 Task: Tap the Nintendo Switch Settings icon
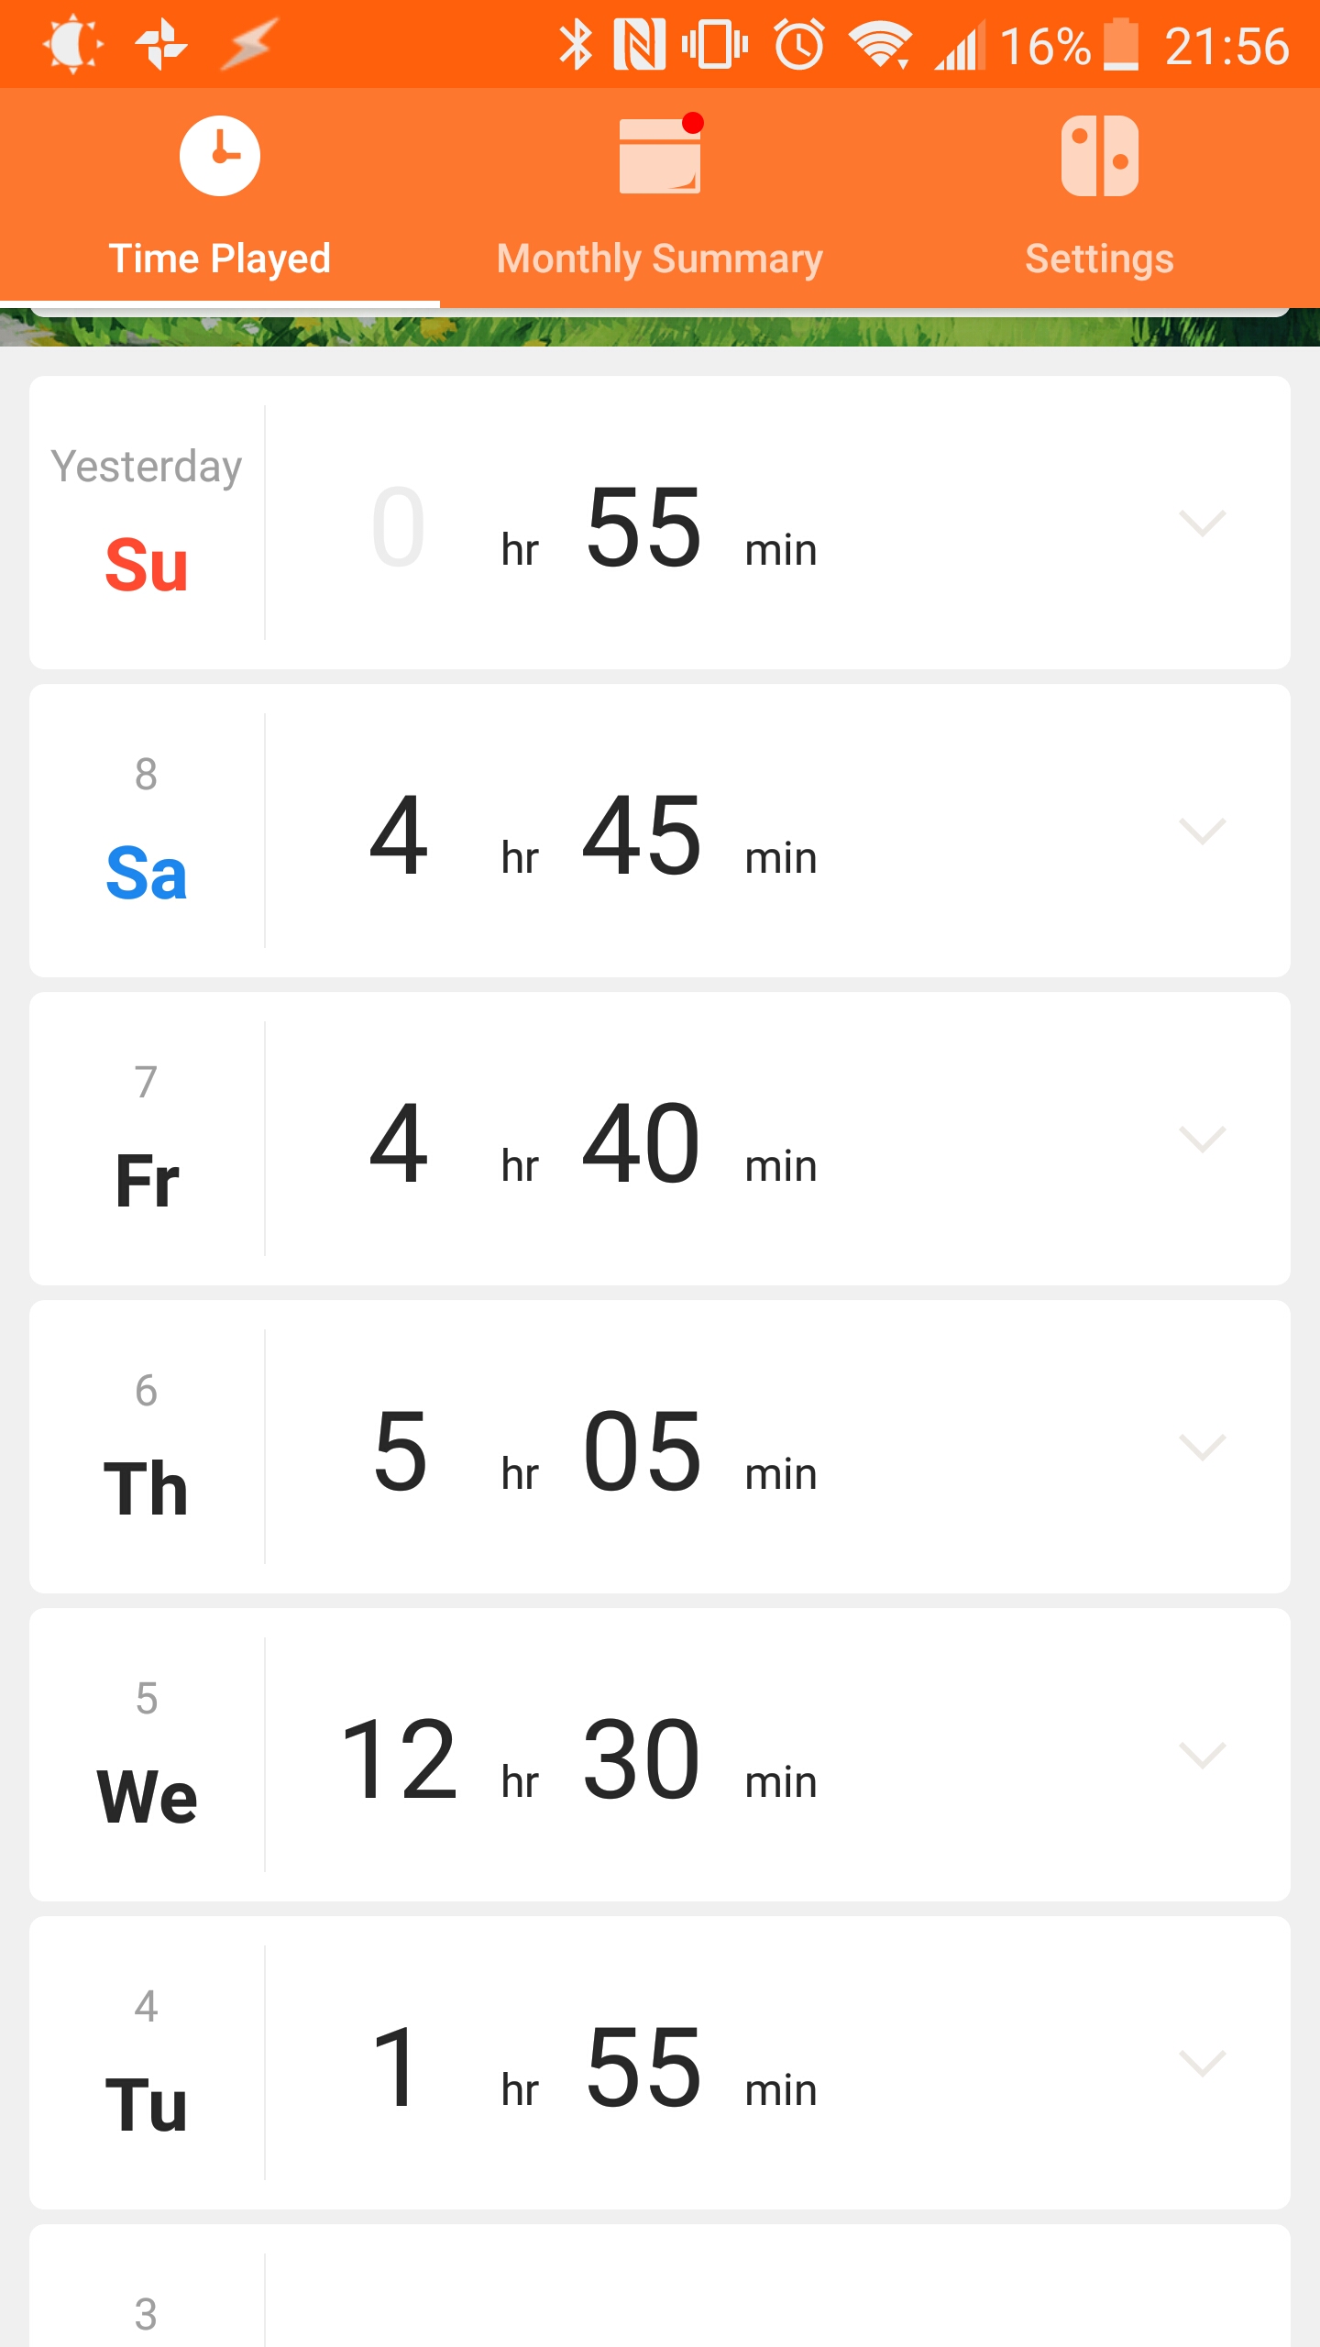coord(1099,156)
